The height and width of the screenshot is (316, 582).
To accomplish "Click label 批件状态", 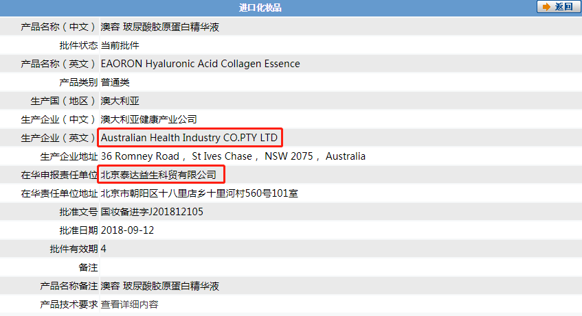I will click(79, 45).
